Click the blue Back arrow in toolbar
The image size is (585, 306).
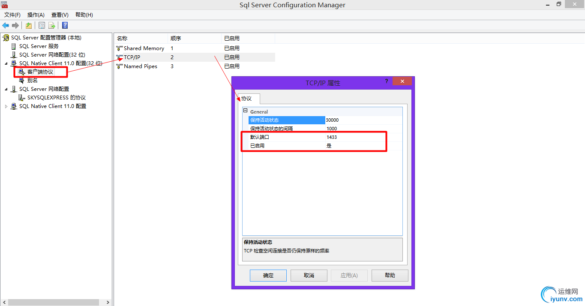point(6,25)
